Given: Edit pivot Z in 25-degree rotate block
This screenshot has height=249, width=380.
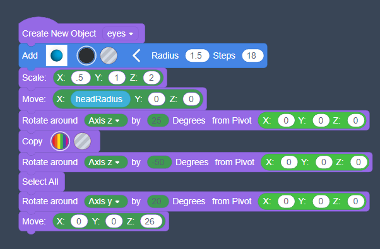Looking at the screenshot, I should [355, 120].
